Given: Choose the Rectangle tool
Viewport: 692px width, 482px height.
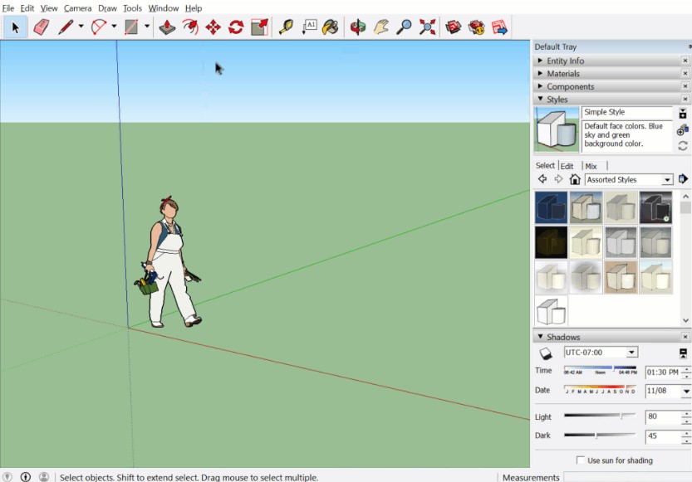Looking at the screenshot, I should pyautogui.click(x=130, y=26).
